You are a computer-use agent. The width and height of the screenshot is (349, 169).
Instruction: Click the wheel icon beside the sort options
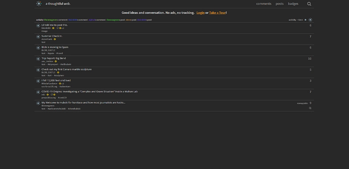click(x=310, y=20)
